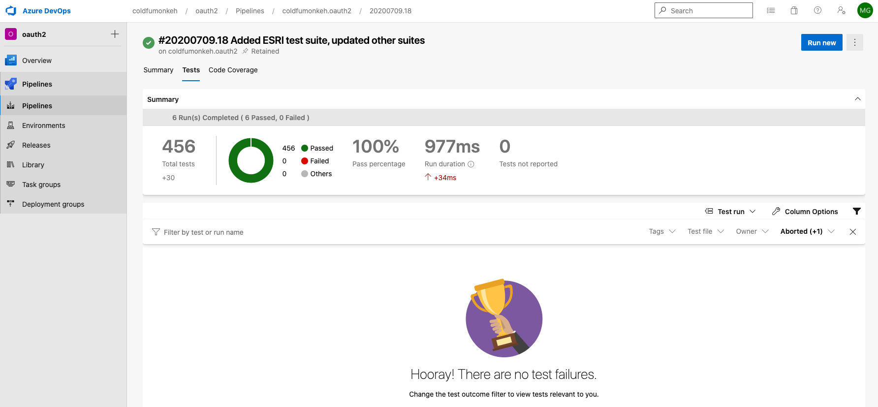Click the MG user avatar

pos(865,10)
